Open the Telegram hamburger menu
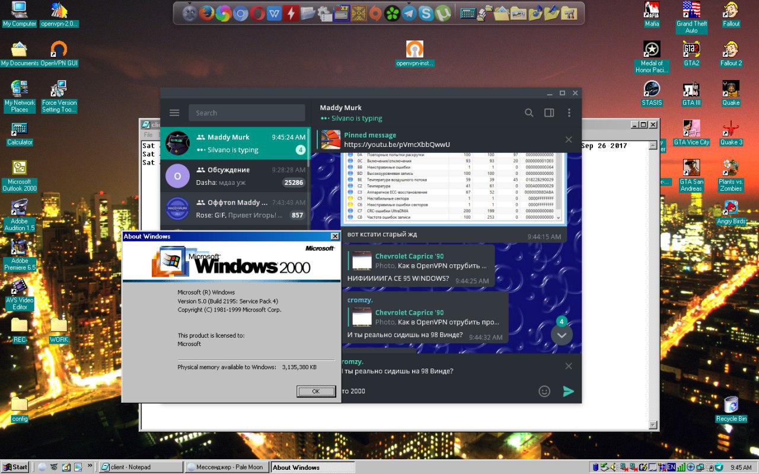The height and width of the screenshot is (474, 759). (x=174, y=113)
